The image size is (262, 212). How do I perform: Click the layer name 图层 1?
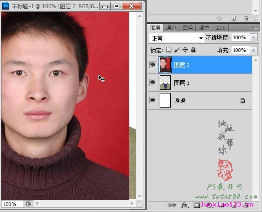pyautogui.click(x=182, y=83)
